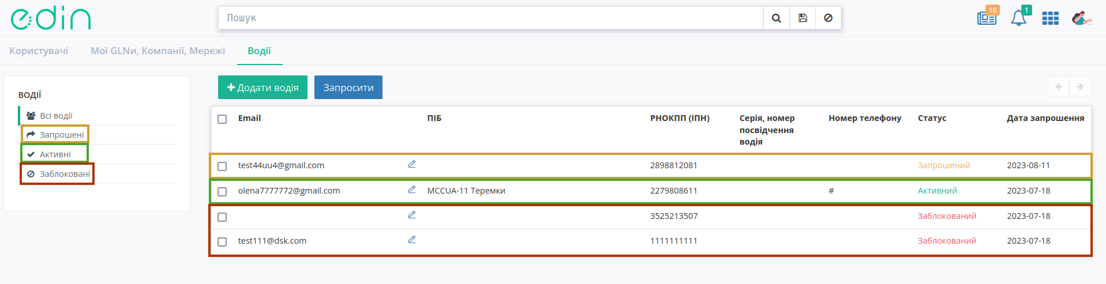
Task: Open the notifications bell icon
Action: (1019, 18)
